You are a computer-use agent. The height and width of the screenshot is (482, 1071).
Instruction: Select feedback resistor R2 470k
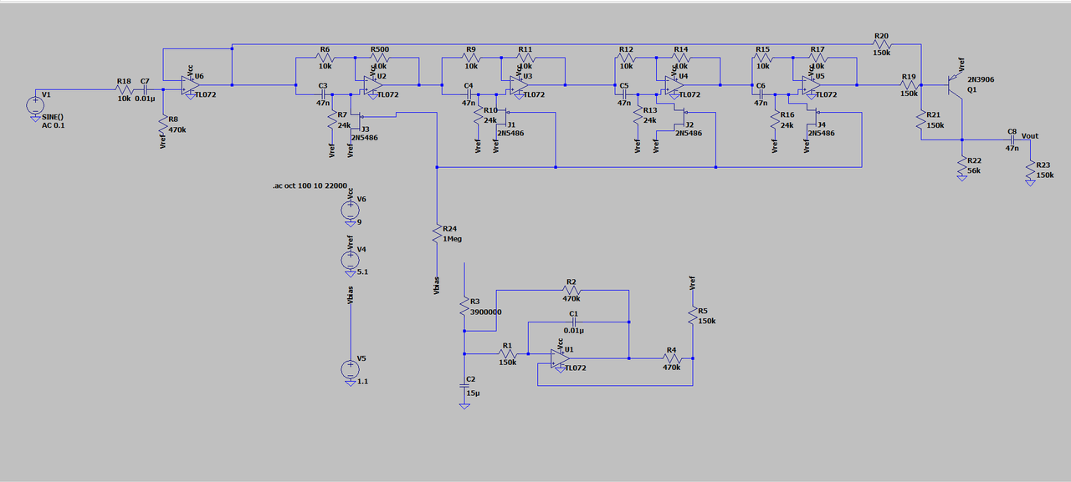tap(571, 290)
